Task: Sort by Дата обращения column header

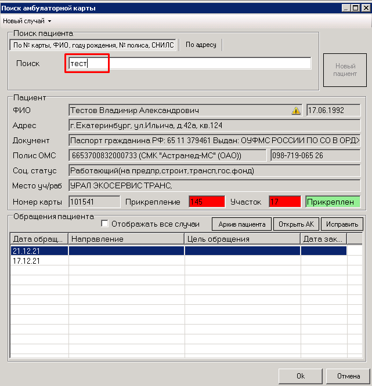Action: pyautogui.click(x=39, y=239)
